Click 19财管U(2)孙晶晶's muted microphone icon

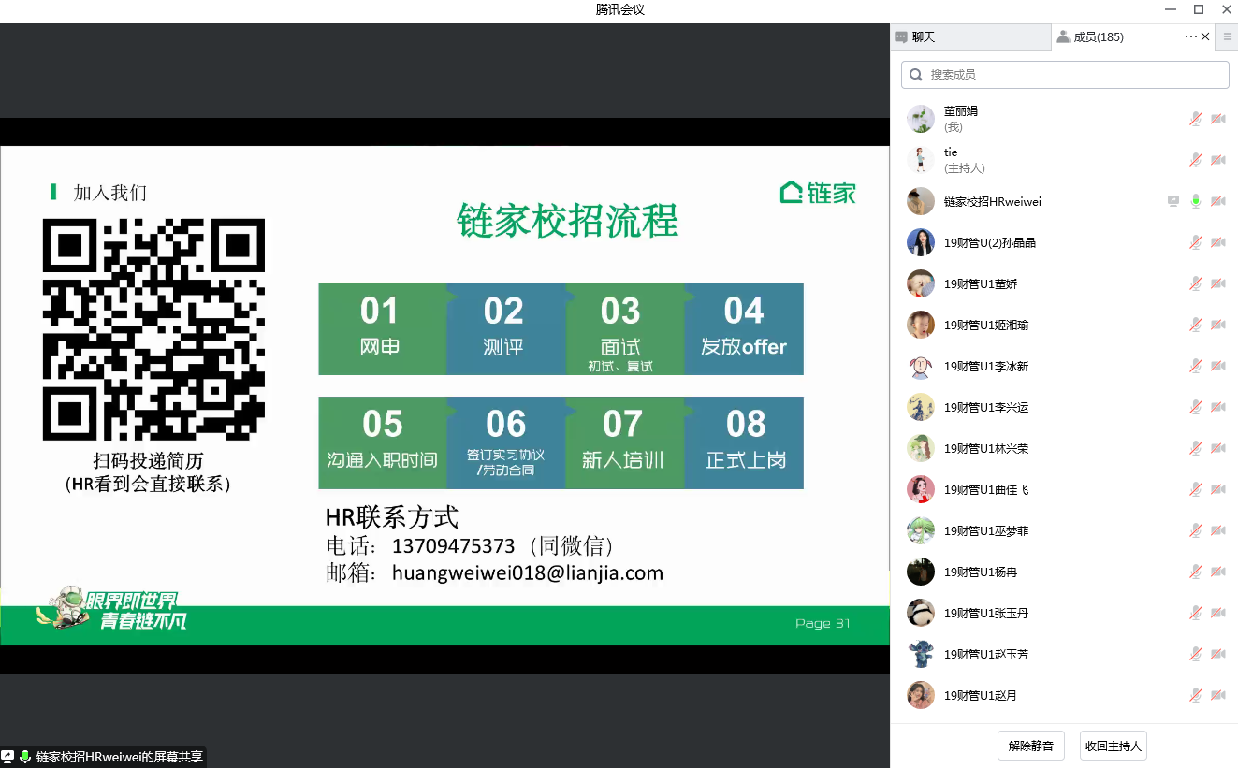(1196, 242)
